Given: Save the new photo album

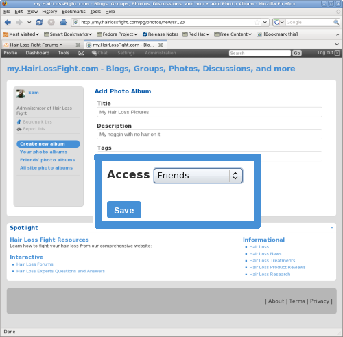Looking at the screenshot, I should pyautogui.click(x=124, y=210).
